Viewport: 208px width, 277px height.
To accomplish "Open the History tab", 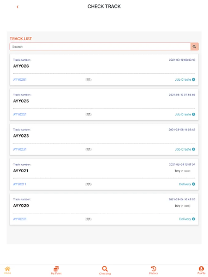I will [x=153, y=270].
